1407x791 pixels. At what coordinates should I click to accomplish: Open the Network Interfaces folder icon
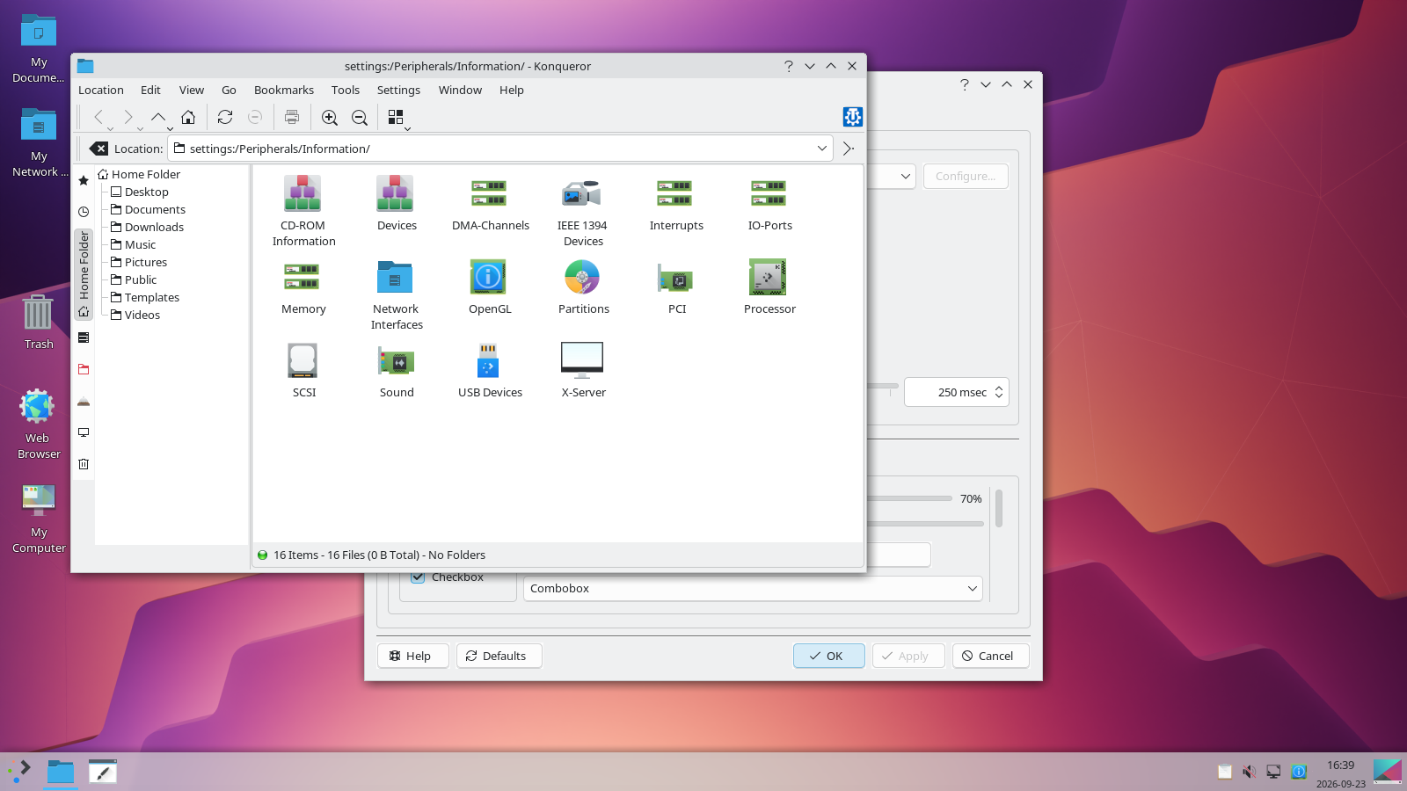(x=396, y=294)
